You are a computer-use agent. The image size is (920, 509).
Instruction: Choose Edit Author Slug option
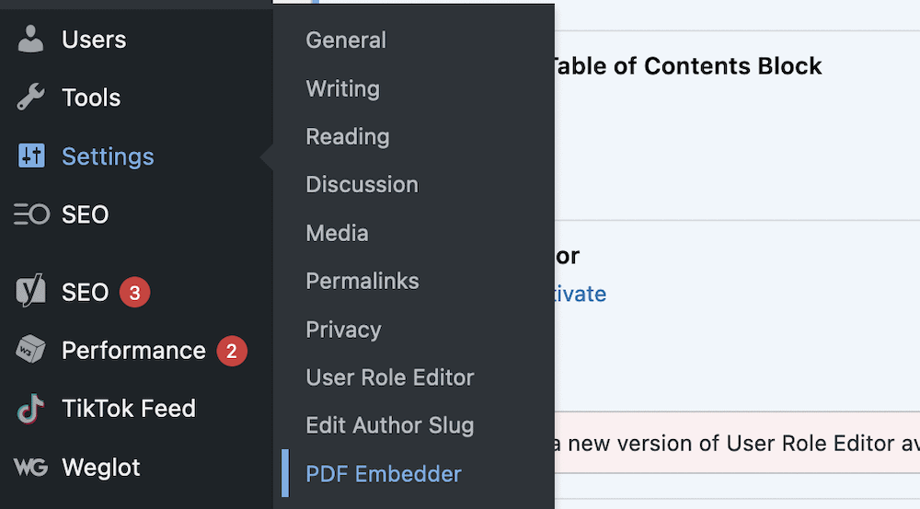coord(390,425)
